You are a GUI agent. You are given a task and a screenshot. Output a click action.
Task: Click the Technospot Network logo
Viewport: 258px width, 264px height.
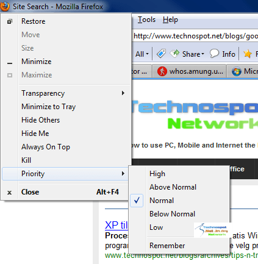[x=195, y=115]
